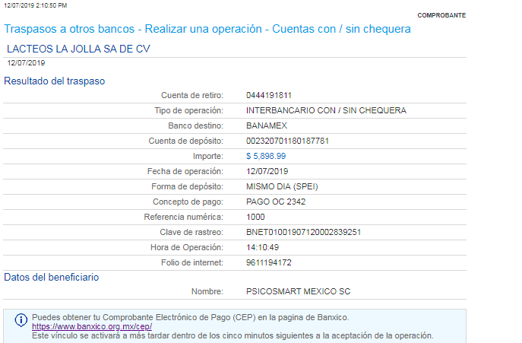The width and height of the screenshot is (522, 343).
Task: Select Fecha de operación value 12/07/2019
Action: pyautogui.click(x=267, y=171)
